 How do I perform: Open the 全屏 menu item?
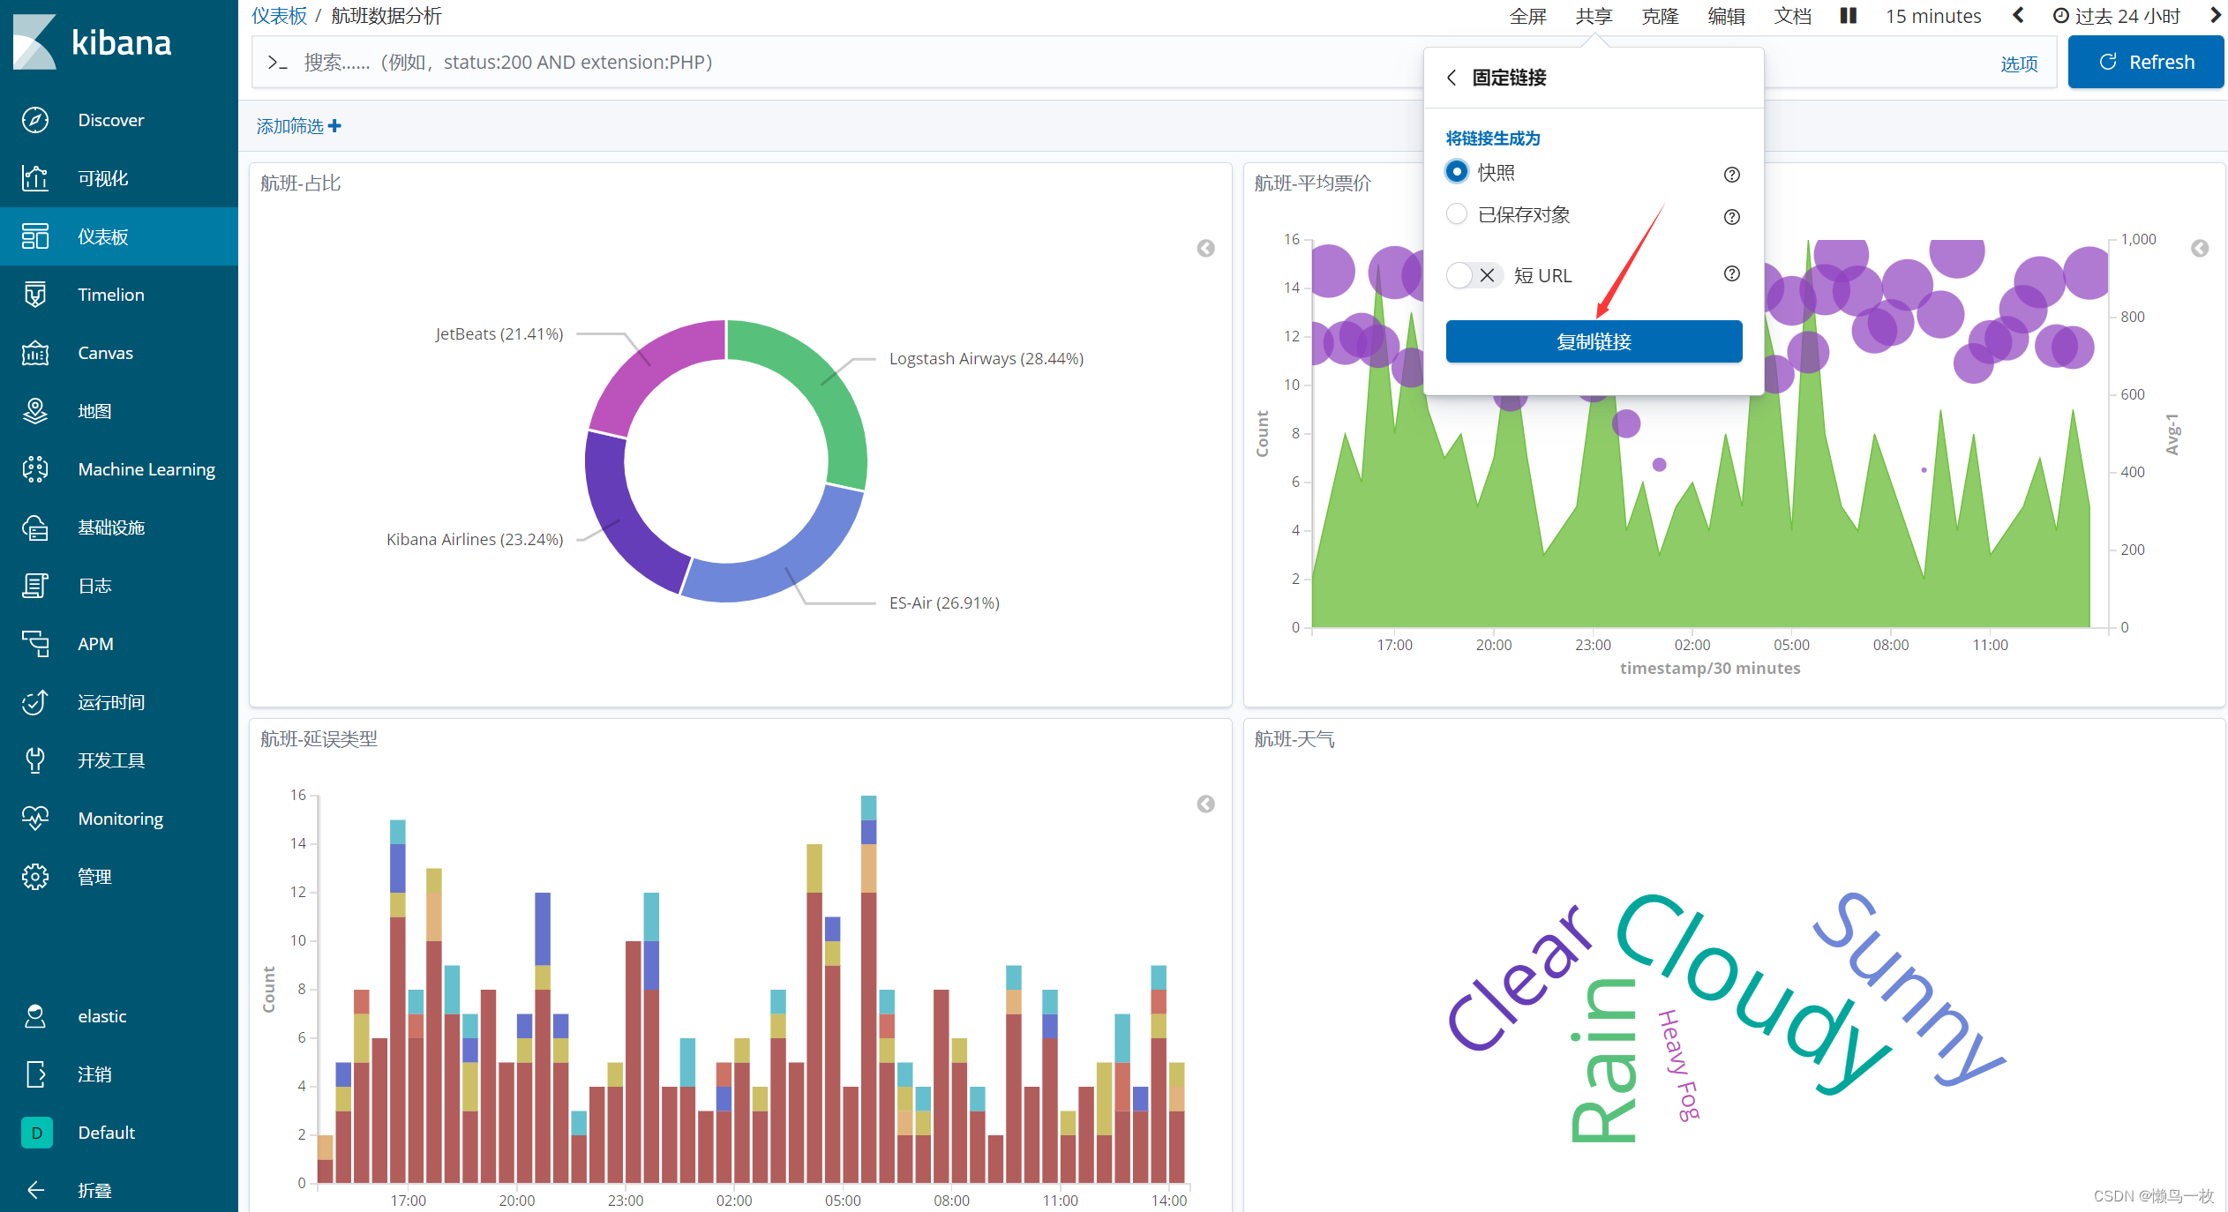pyautogui.click(x=1527, y=16)
